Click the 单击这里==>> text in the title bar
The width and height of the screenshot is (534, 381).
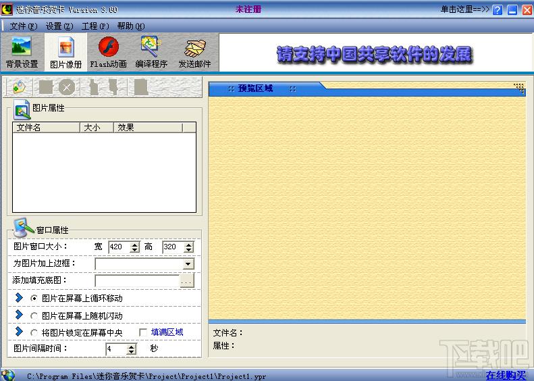point(465,9)
